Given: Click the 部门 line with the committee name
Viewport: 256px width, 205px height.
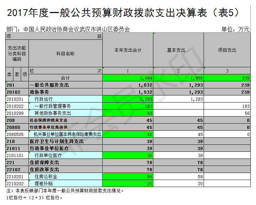Looking at the screenshot, I should pyautogui.click(x=68, y=30).
